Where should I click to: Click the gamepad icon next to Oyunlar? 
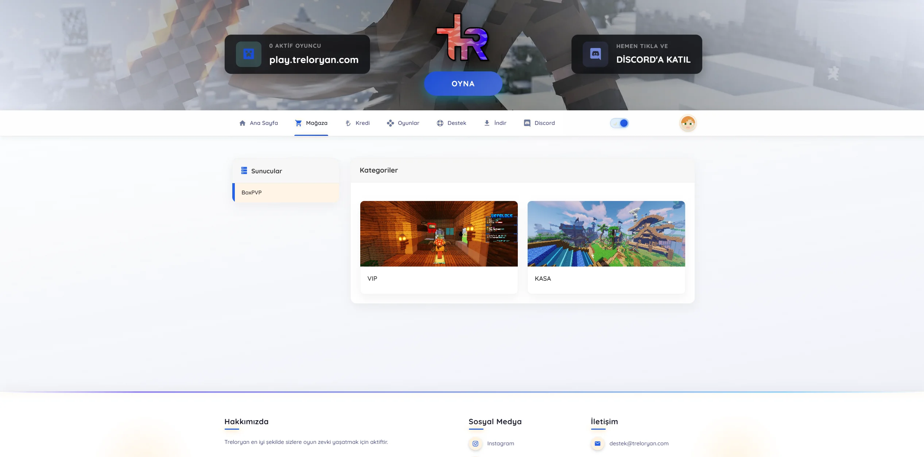390,123
